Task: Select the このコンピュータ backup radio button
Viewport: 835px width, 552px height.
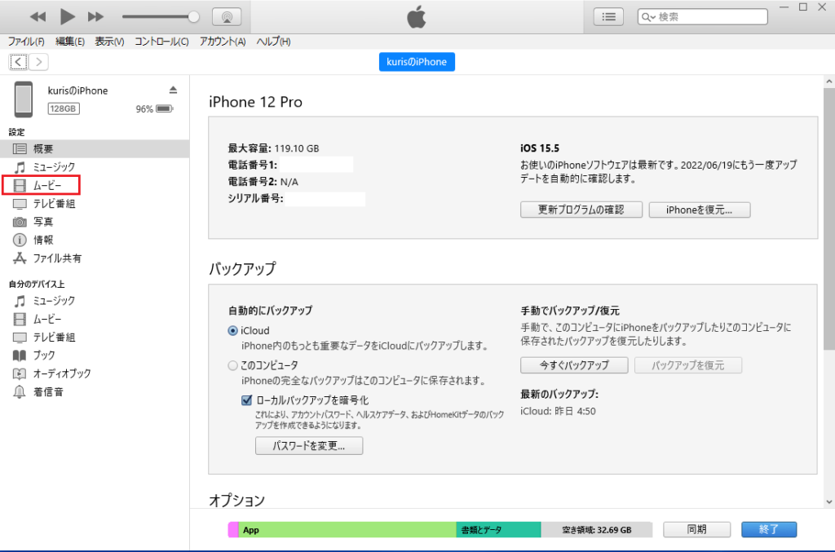Action: click(232, 366)
